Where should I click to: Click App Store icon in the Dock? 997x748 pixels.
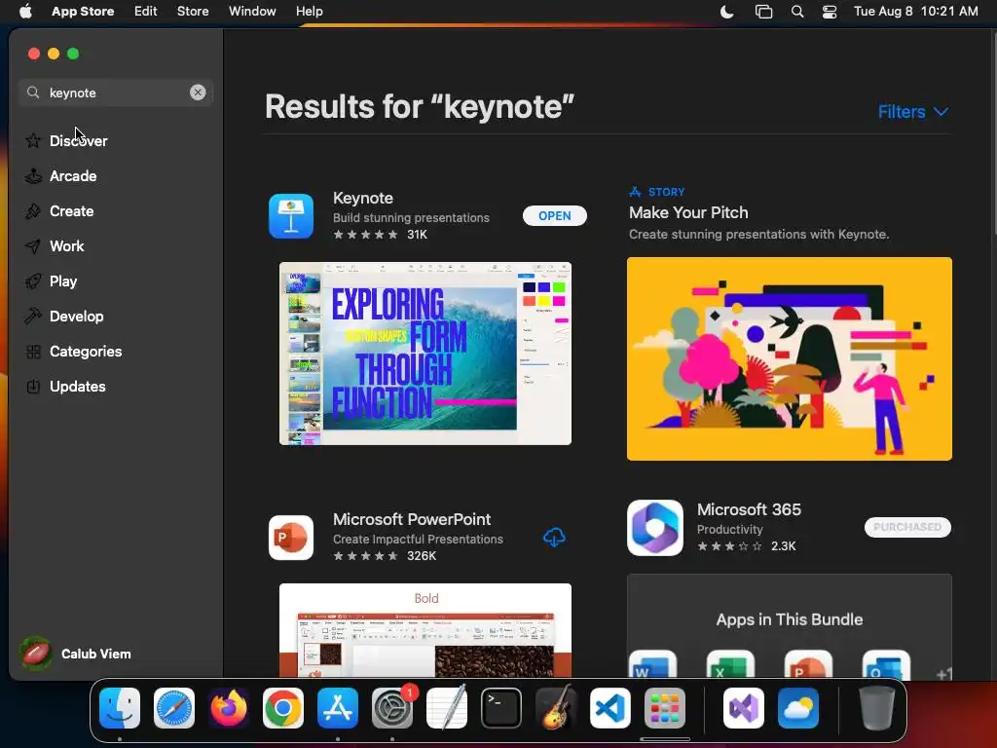(338, 708)
